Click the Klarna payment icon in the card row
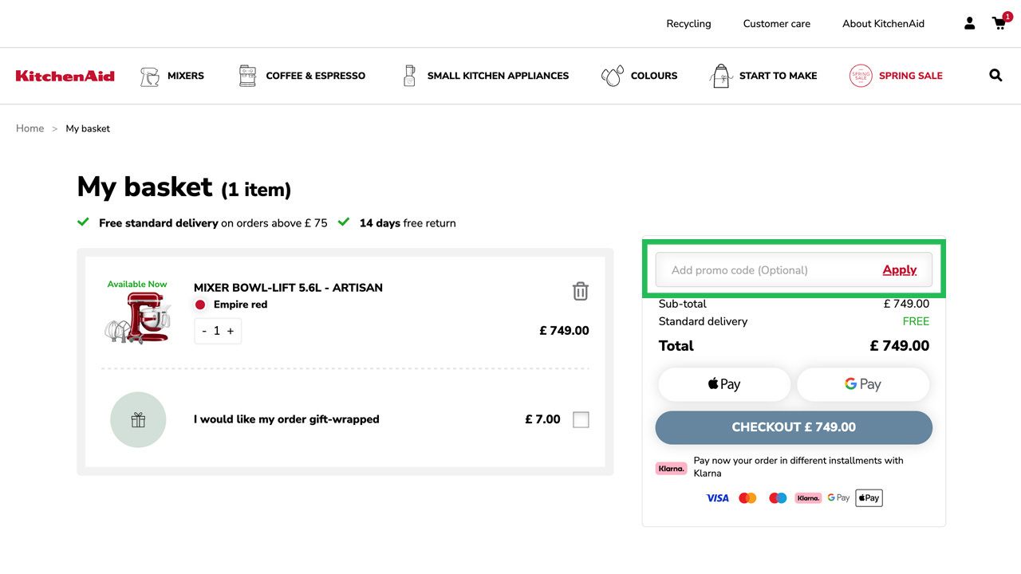 808,498
